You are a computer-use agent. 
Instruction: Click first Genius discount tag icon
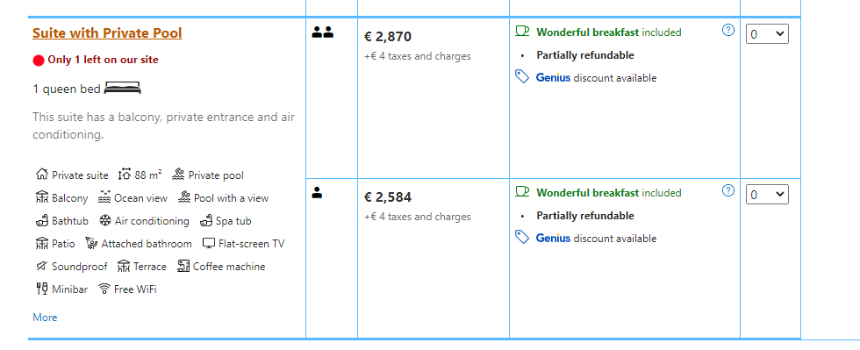[522, 76]
